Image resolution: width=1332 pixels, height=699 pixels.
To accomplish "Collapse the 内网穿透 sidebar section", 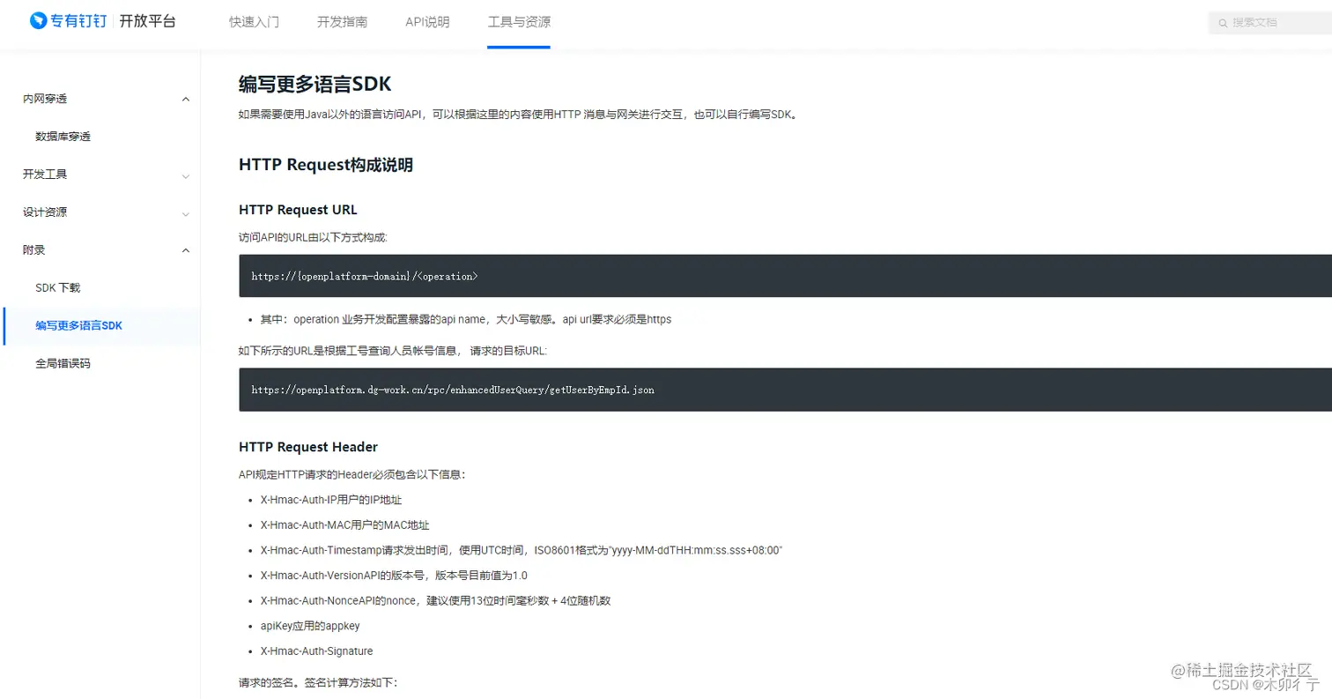I will pos(185,99).
